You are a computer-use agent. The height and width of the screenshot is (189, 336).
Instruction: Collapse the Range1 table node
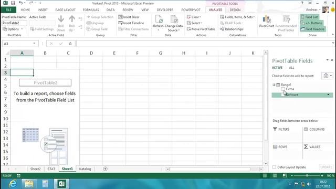[x=274, y=85]
